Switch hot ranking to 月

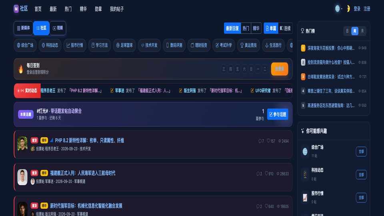tap(362, 31)
